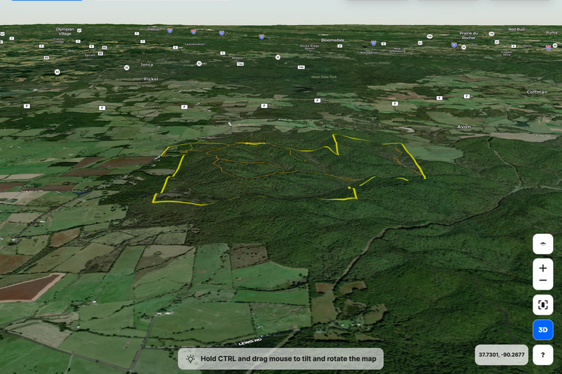Open help via the question mark button
This screenshot has height=374, width=562.
point(543,355)
